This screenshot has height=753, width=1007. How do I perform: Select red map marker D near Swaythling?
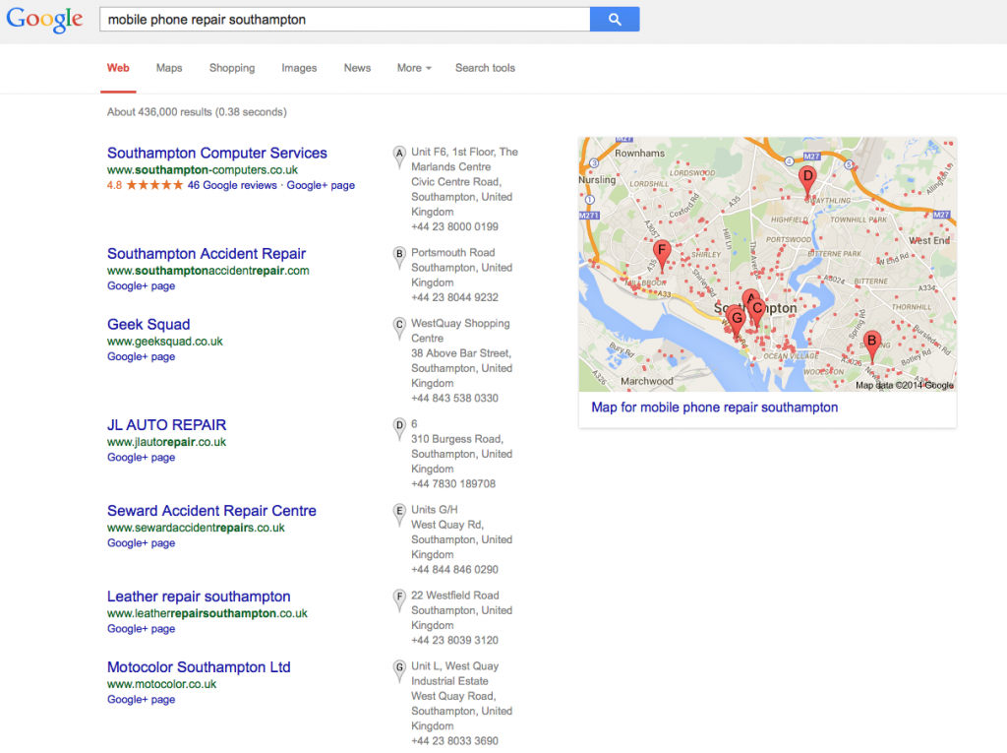807,180
